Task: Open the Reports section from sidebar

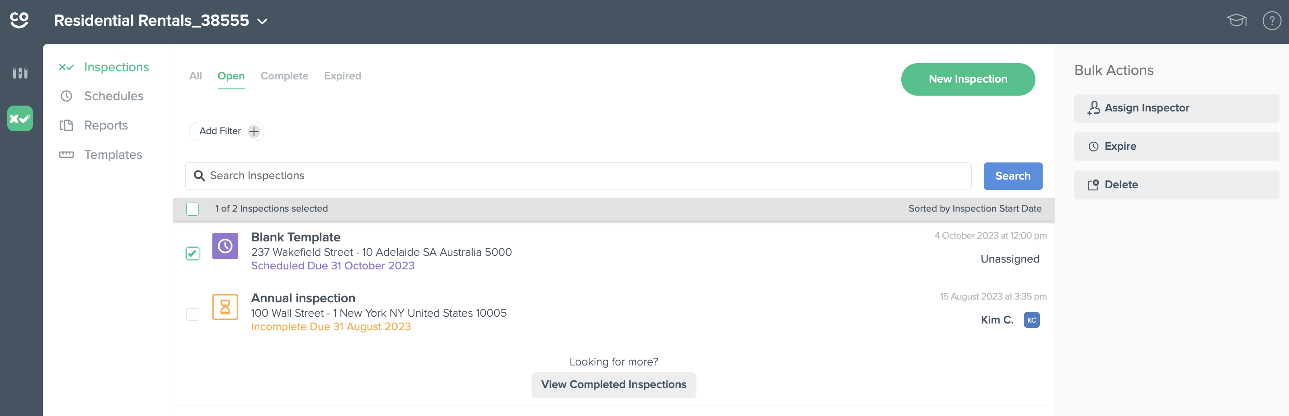Action: coord(106,125)
